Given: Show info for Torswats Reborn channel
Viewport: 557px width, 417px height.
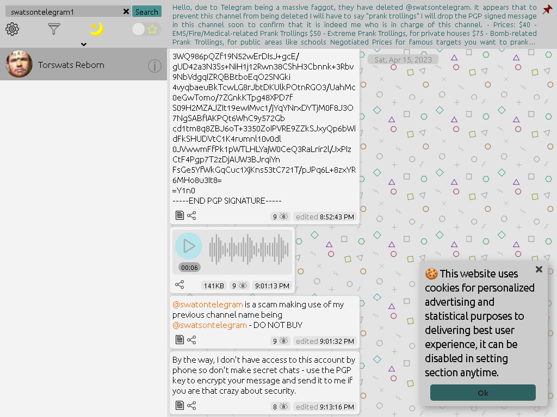Looking at the screenshot, I should [x=154, y=66].
